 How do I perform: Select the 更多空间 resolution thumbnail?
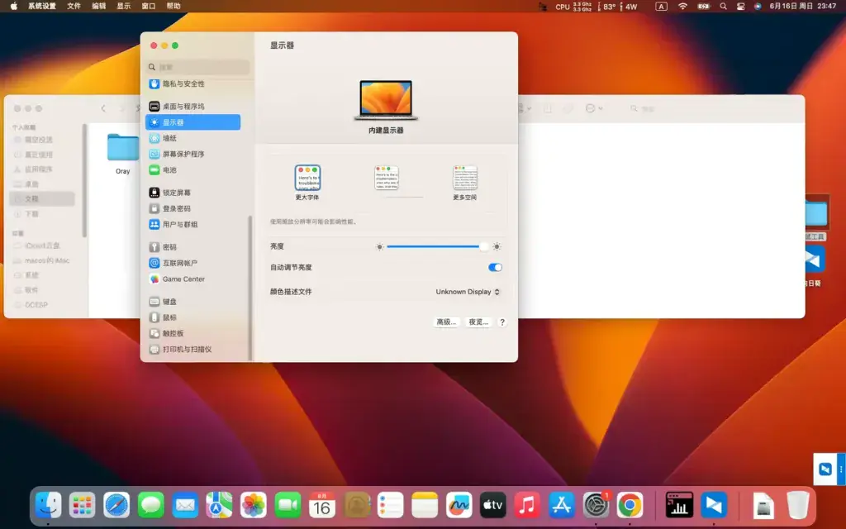point(465,179)
